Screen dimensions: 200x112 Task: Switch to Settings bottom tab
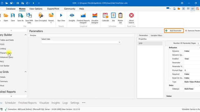[75, 103]
